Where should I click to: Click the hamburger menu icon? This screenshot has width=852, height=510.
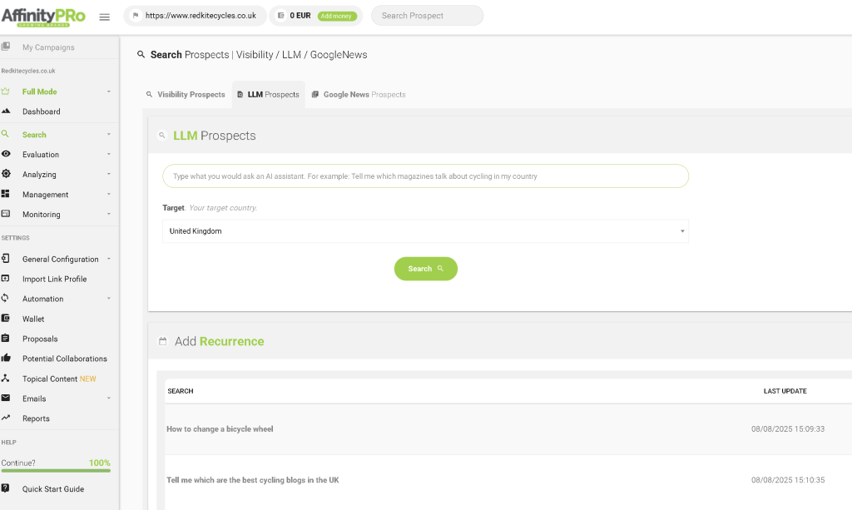104,17
